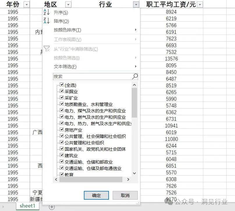This screenshot has height=211, width=235.
Task: Toggle 电力、热力、燃气及水 checkbox
Action: (62, 123)
